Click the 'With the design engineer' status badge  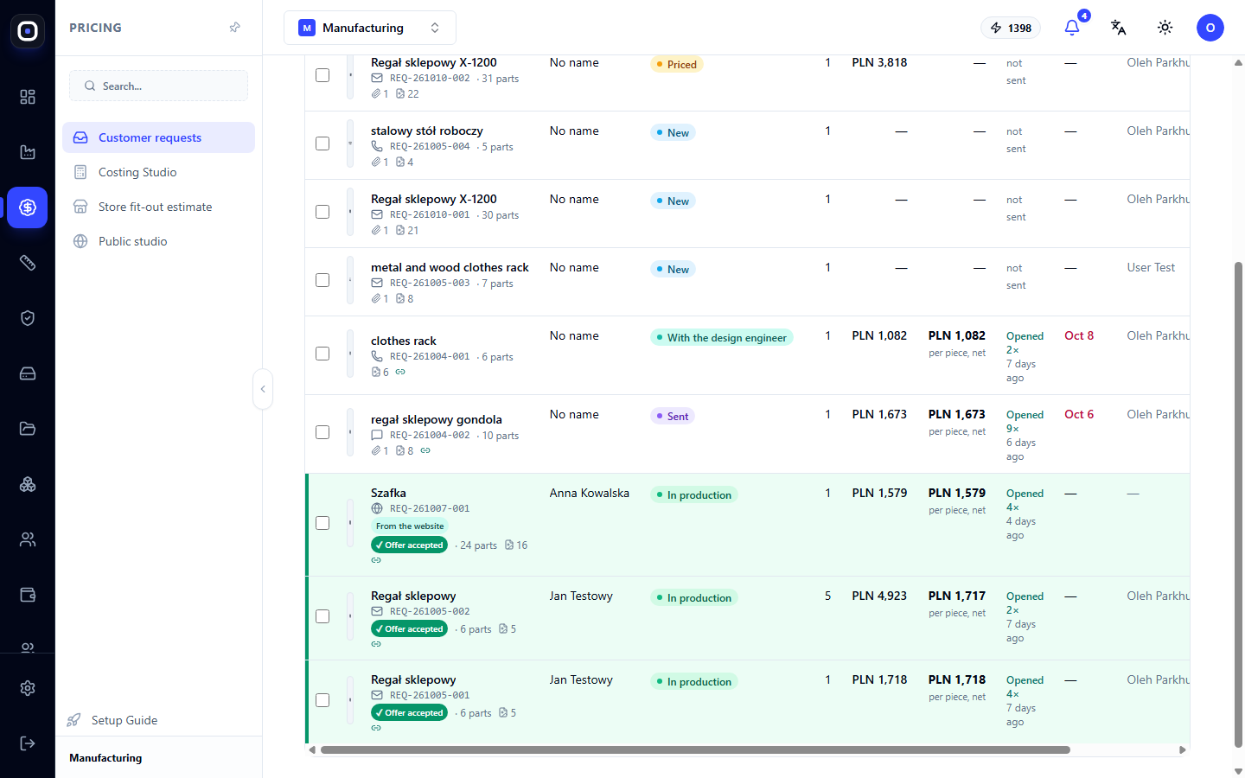tap(722, 337)
